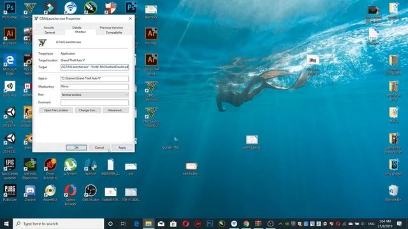Select the uTorrent desktop icon

point(70,167)
